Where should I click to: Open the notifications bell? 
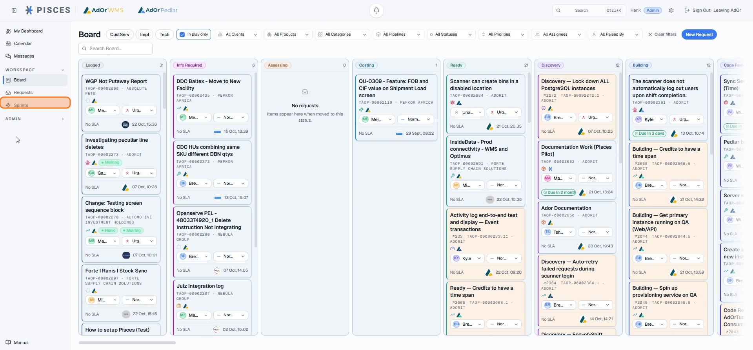pyautogui.click(x=376, y=11)
